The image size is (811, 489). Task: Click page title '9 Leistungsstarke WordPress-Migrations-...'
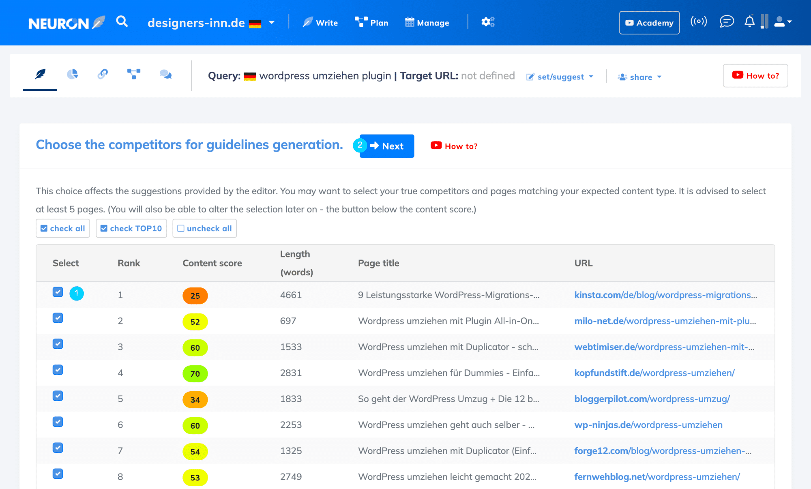click(448, 295)
